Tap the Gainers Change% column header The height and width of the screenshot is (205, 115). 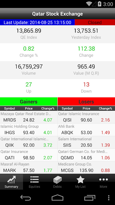[48, 108]
